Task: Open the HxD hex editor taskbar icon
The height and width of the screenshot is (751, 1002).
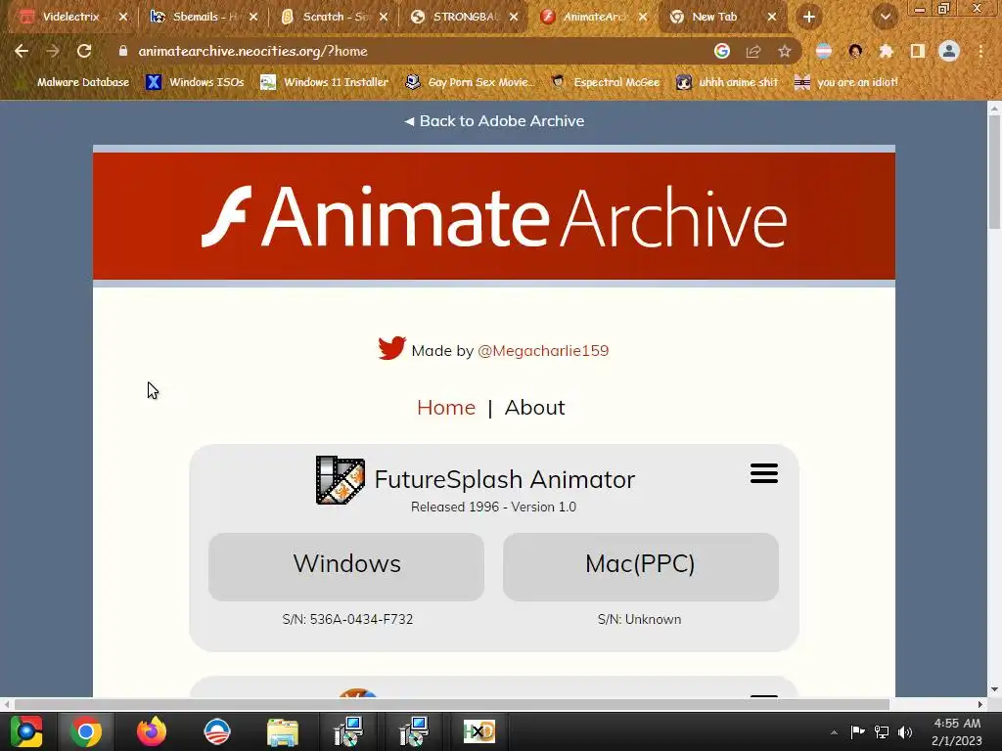Action: click(479, 731)
